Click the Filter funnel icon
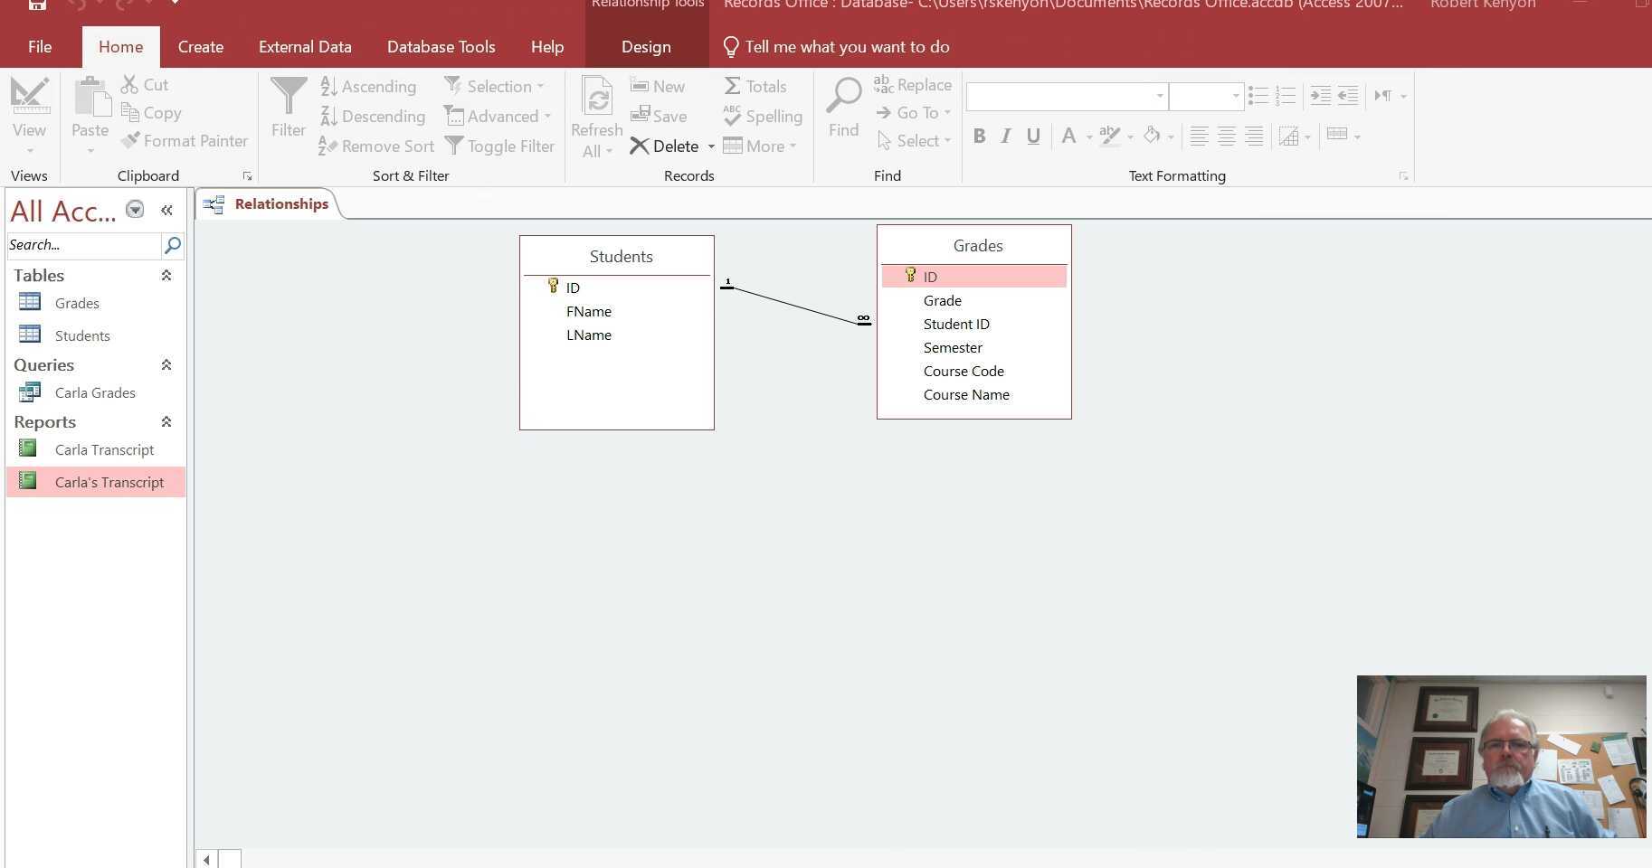 pyautogui.click(x=289, y=97)
